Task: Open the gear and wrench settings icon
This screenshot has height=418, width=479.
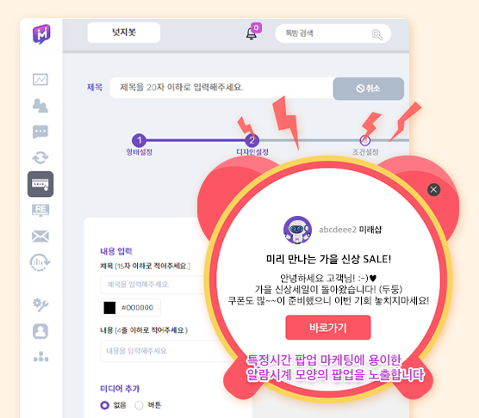Action: click(40, 304)
